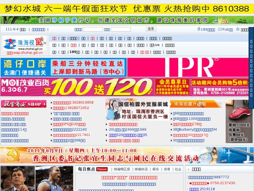Open wap.zhuhai.gd.cn mobile link
The width and height of the screenshot is (254, 191).
point(24,53)
